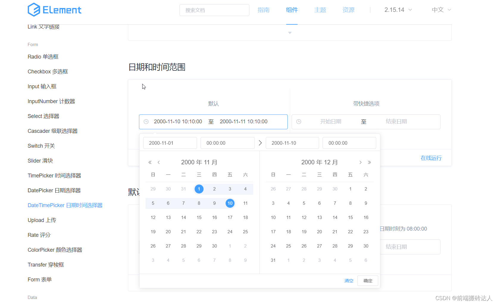The height and width of the screenshot is (304, 497).
Task: Click clock icon in shortcut range picker
Action: coord(299,122)
